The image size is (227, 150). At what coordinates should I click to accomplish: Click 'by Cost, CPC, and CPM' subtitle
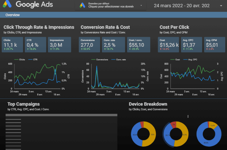pyautogui.click(x=173, y=33)
